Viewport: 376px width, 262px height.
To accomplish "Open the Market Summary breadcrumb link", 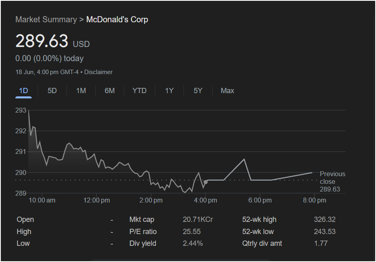I will 46,19.
